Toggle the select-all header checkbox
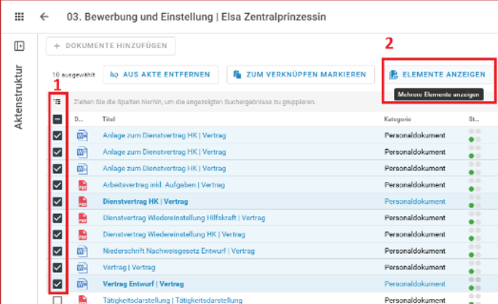The image size is (498, 304). pyautogui.click(x=58, y=119)
